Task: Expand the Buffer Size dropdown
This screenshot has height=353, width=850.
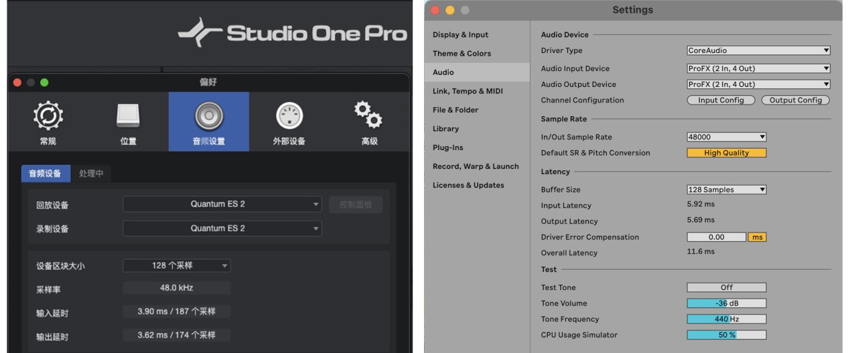Action: (x=726, y=190)
